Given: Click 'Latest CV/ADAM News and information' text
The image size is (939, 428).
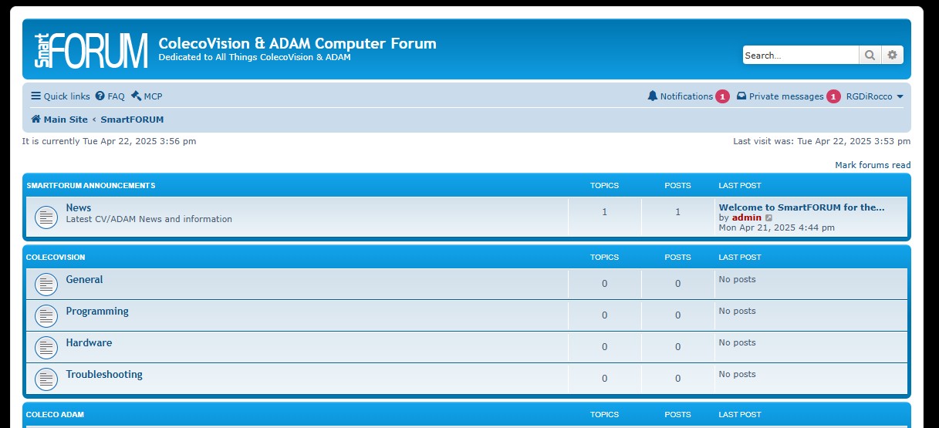Looking at the screenshot, I should tap(149, 219).
